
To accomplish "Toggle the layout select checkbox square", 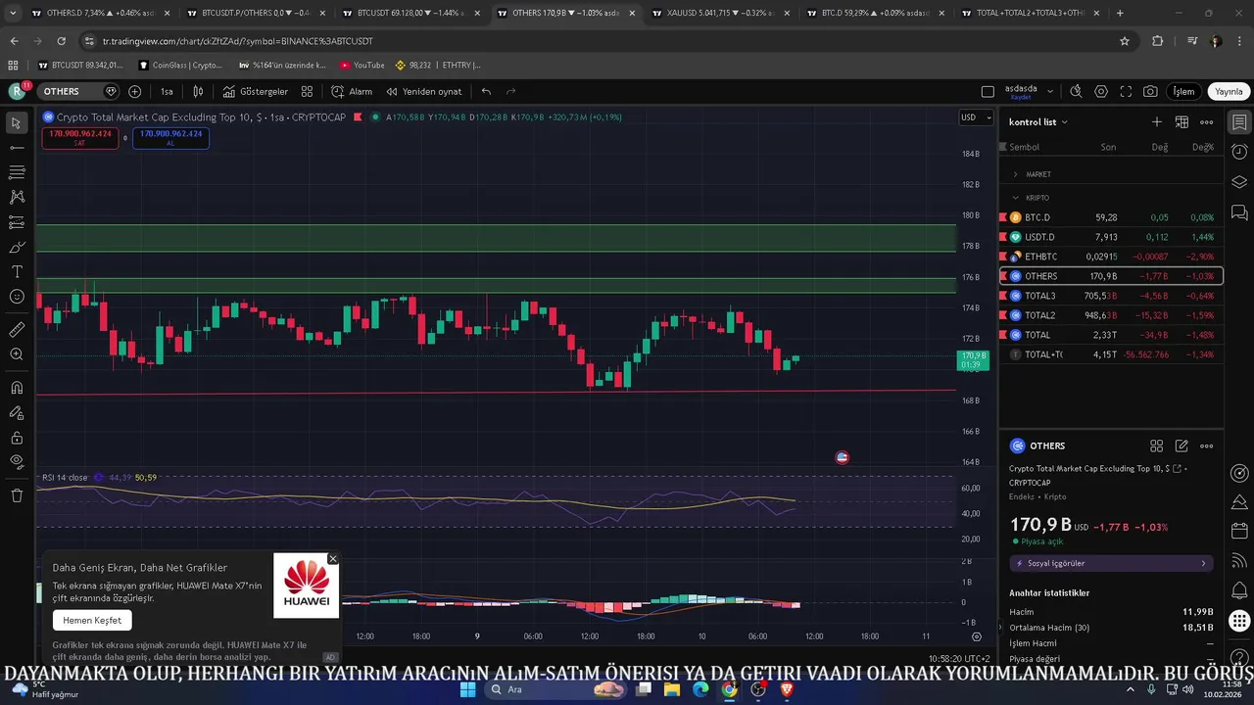I will (x=988, y=91).
